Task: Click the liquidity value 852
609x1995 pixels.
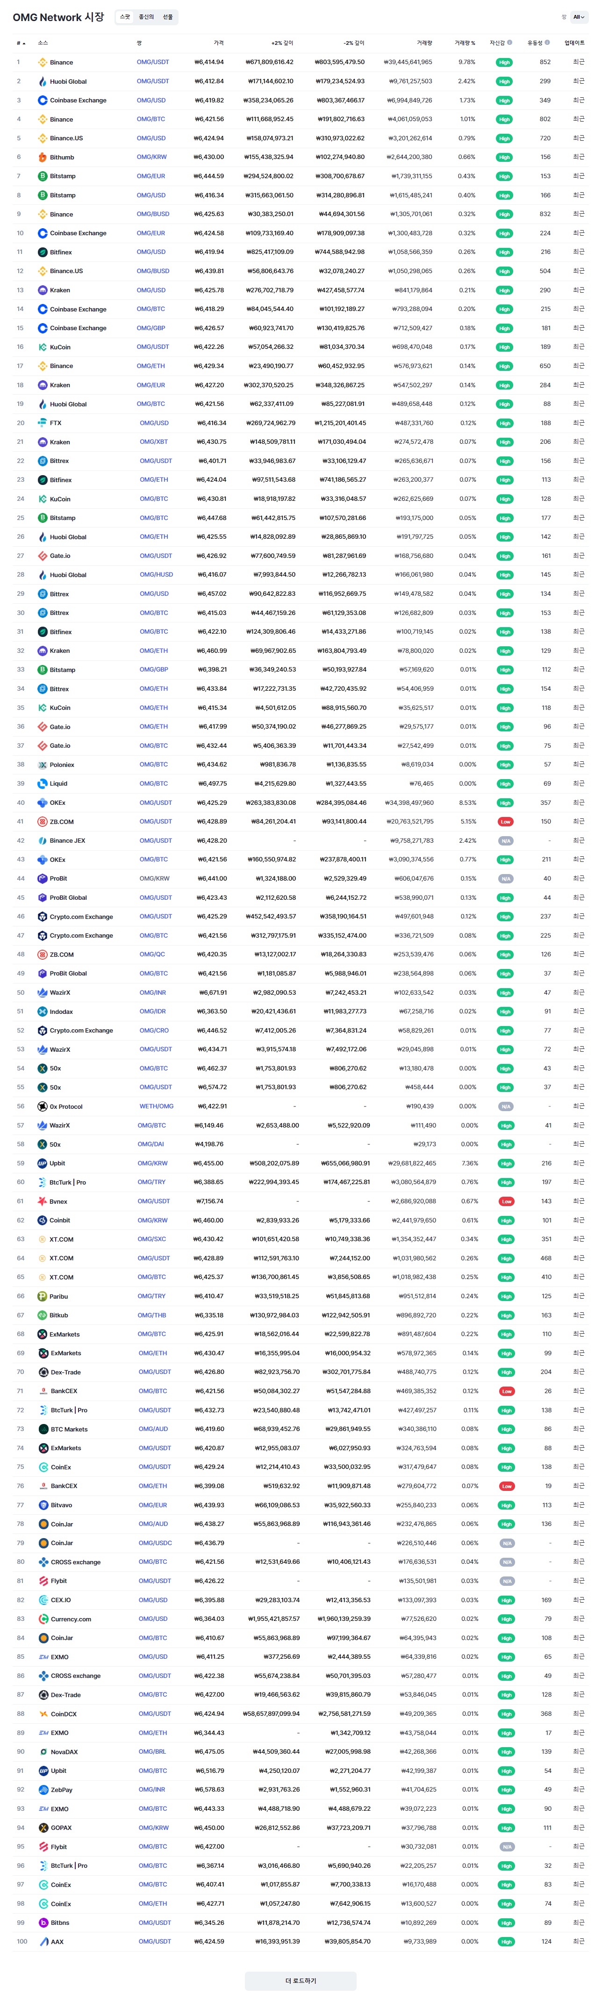Action: coord(545,62)
